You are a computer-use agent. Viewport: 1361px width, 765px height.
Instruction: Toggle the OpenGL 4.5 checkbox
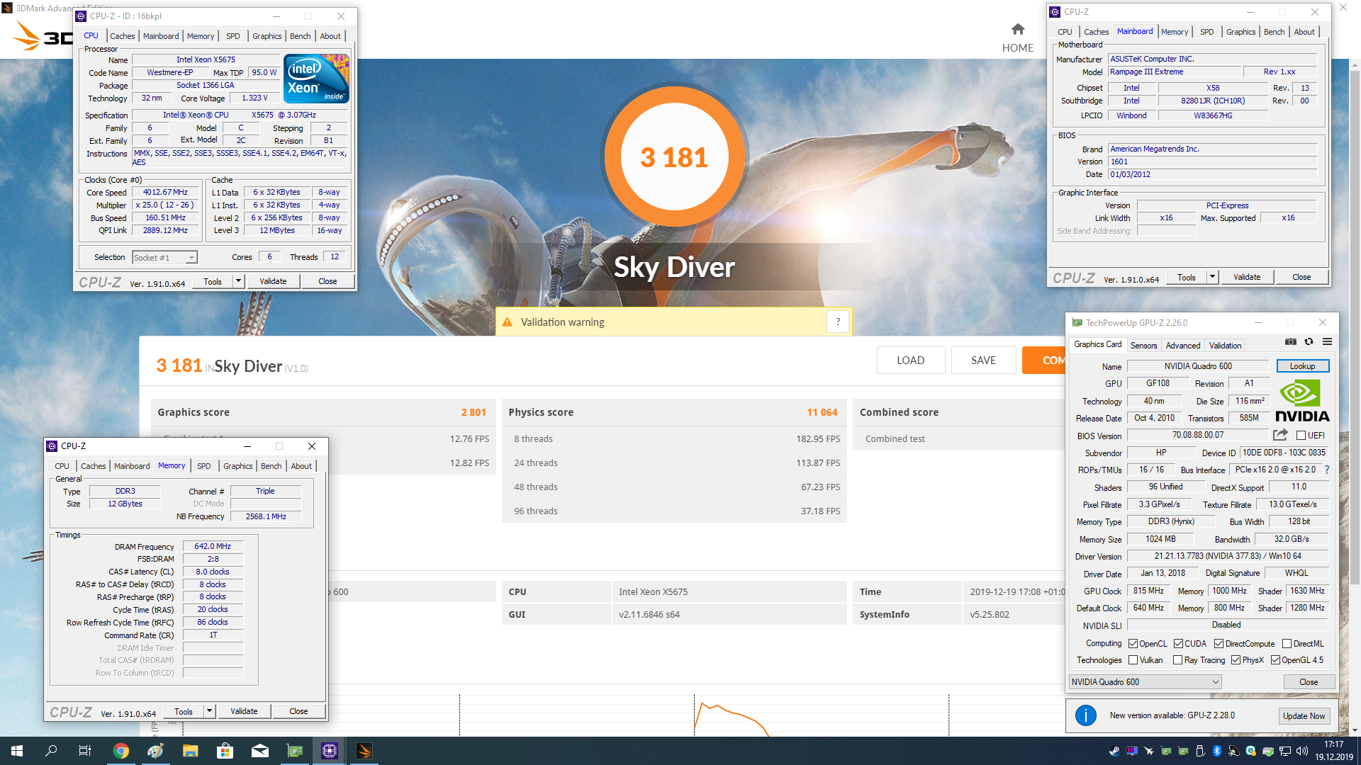click(1275, 660)
